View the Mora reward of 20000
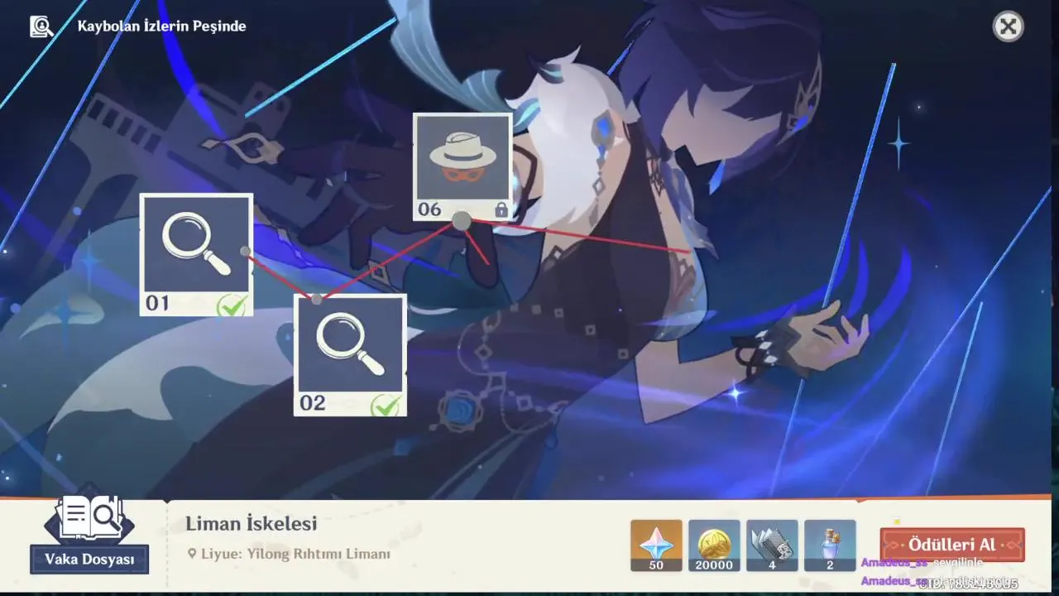1059x596 pixels. pyautogui.click(x=714, y=546)
